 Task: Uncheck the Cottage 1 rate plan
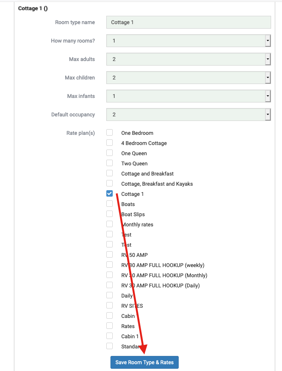click(x=109, y=194)
